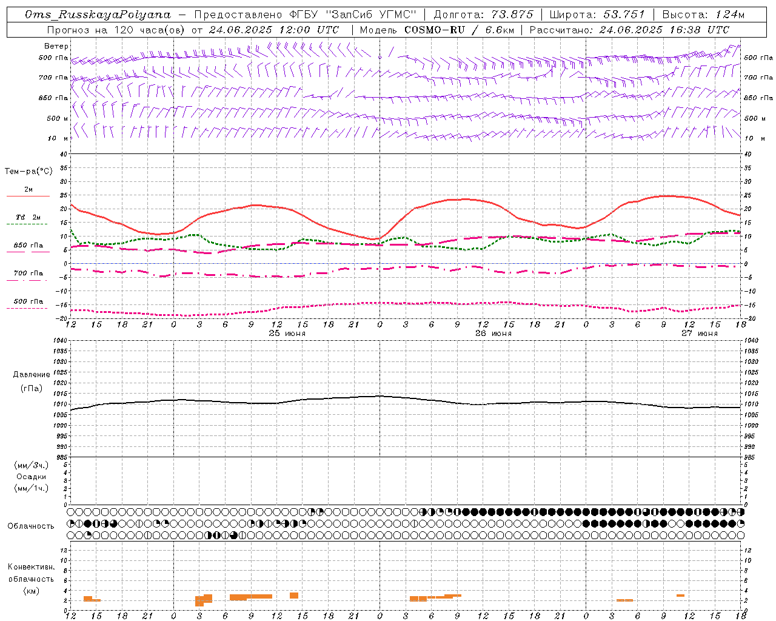Click the 'Тем-ра(°C)' temperature panel label
776x621 pixels.
[28, 172]
